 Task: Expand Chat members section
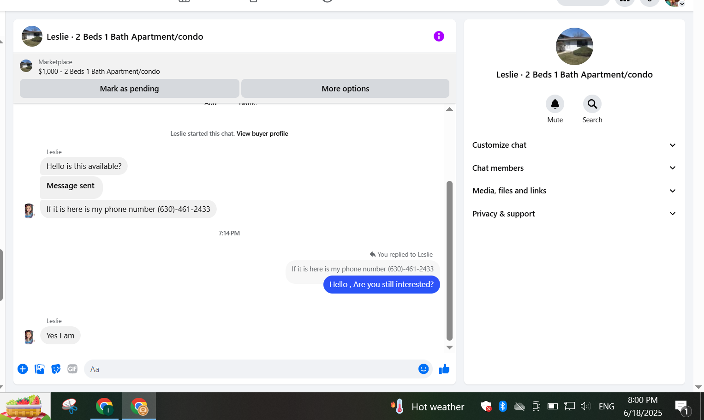574,168
